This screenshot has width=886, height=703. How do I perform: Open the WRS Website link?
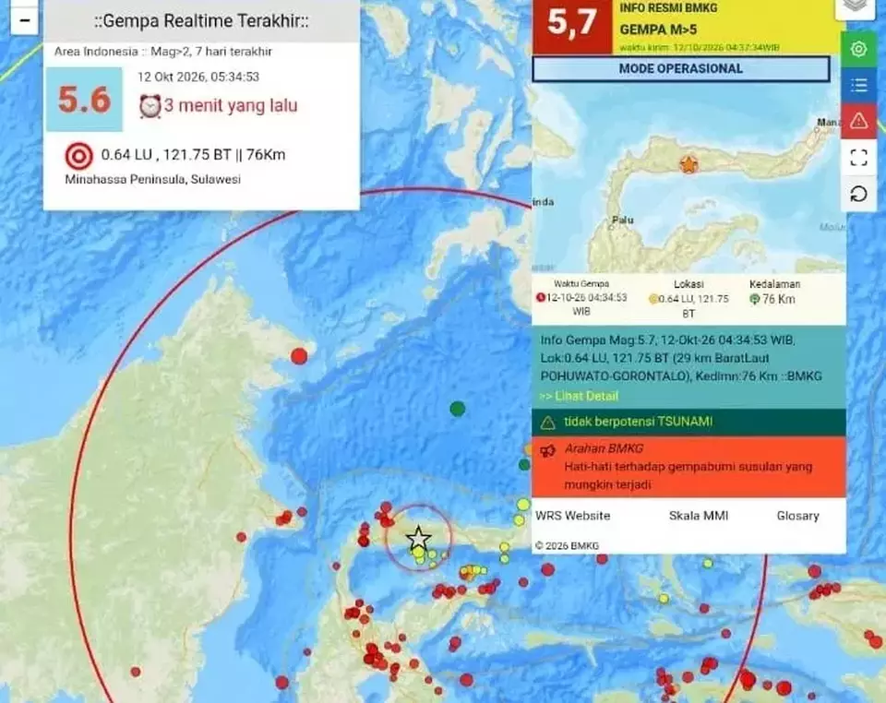[x=572, y=516]
